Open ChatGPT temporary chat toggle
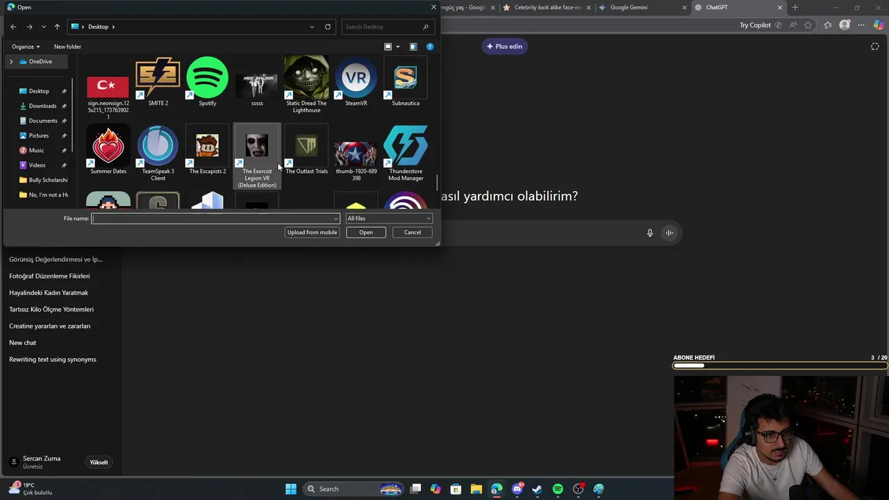The width and height of the screenshot is (889, 500). [x=875, y=47]
